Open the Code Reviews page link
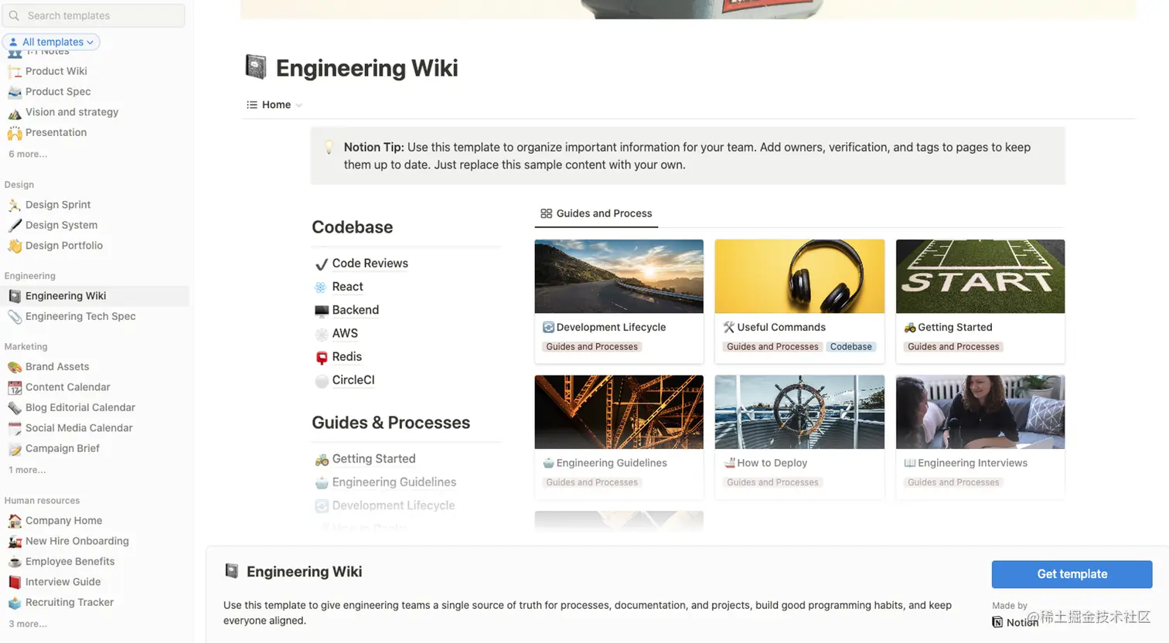The width and height of the screenshot is (1169, 643). click(x=370, y=264)
